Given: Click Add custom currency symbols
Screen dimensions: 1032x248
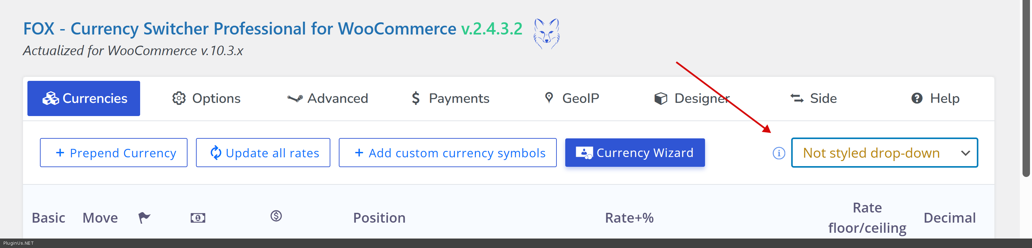Looking at the screenshot, I should [447, 153].
